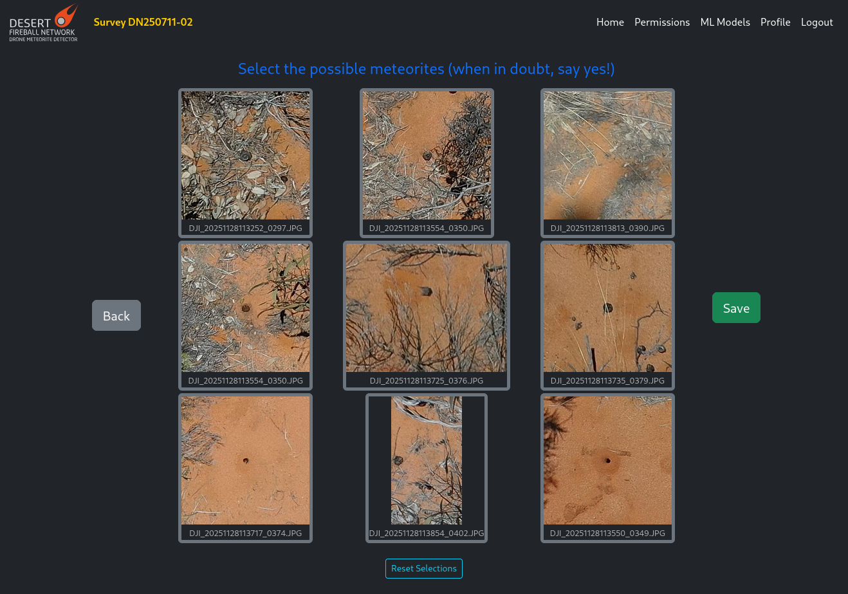Navigate to ML Models
This screenshot has height=594, width=848.
(725, 22)
